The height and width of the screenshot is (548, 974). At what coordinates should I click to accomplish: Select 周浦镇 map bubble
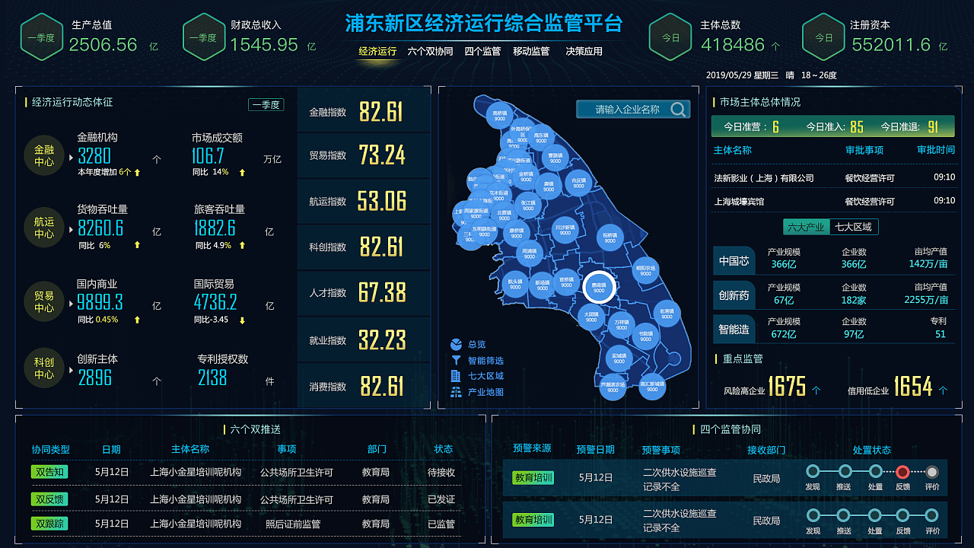(x=530, y=252)
